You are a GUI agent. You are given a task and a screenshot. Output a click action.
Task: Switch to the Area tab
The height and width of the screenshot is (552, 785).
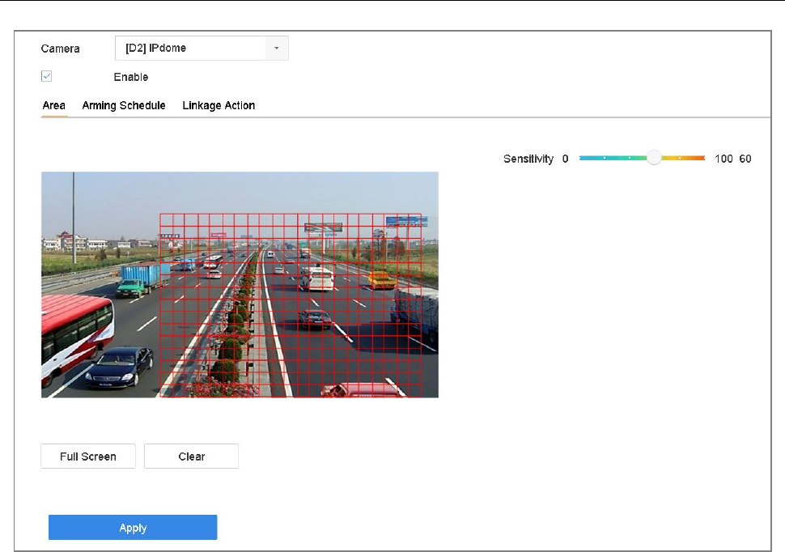coord(54,106)
